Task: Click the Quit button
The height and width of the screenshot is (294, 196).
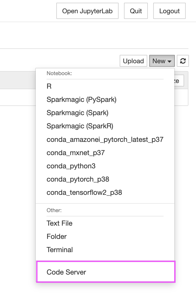Action: coord(136,11)
